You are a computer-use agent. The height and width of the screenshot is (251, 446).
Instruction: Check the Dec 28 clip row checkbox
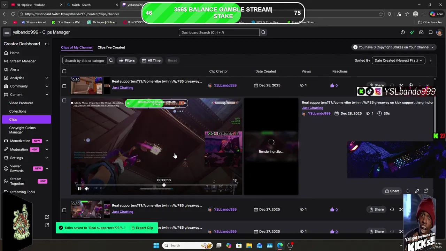(x=64, y=86)
